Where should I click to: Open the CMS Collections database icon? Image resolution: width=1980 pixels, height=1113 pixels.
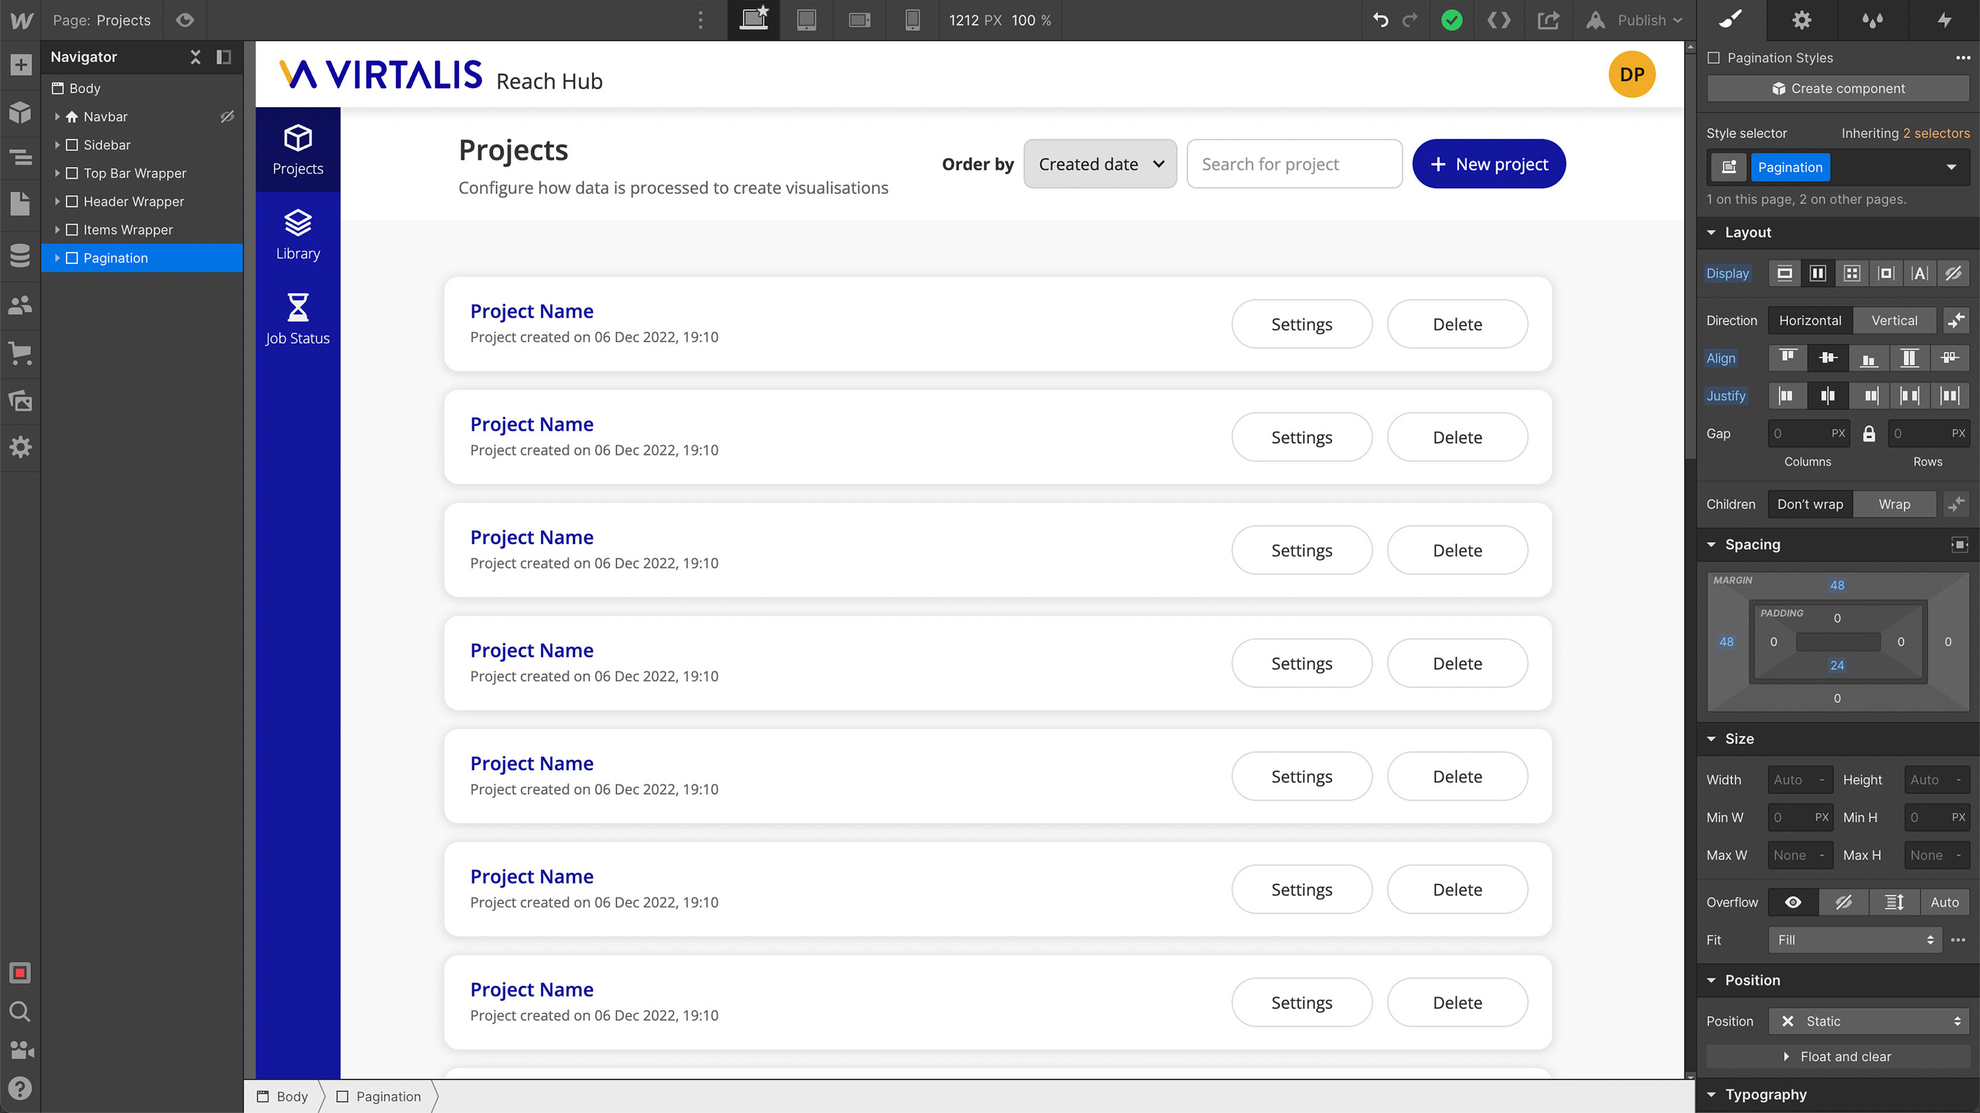(x=20, y=255)
